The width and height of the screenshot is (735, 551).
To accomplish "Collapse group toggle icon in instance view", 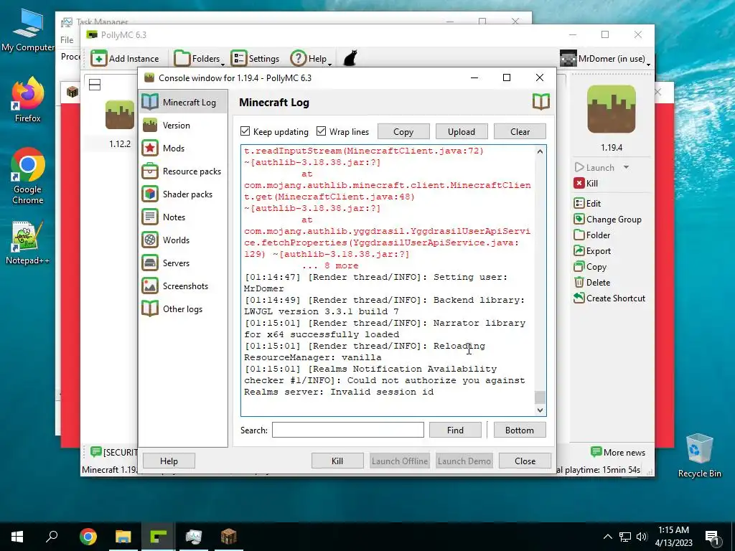I will (x=95, y=85).
